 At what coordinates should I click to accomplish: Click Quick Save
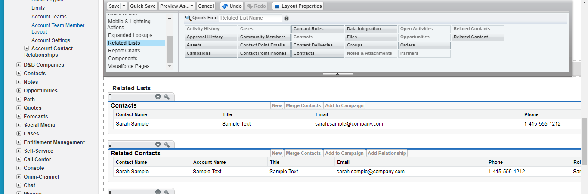pyautogui.click(x=143, y=6)
